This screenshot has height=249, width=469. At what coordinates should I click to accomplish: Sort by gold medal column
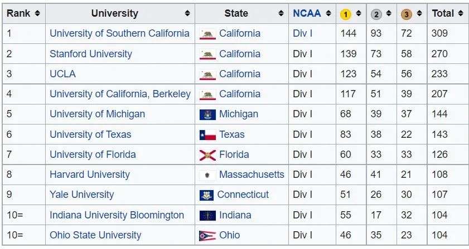point(359,13)
